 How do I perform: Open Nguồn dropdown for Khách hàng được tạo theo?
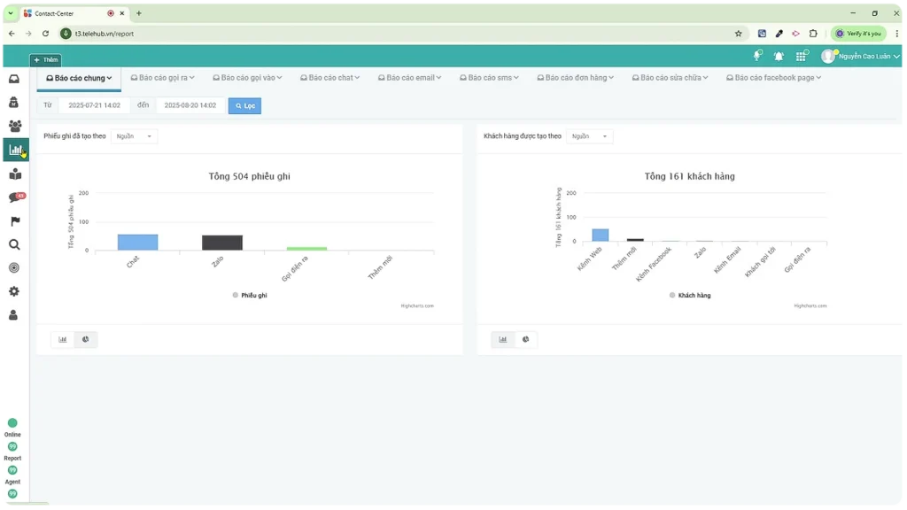(590, 136)
